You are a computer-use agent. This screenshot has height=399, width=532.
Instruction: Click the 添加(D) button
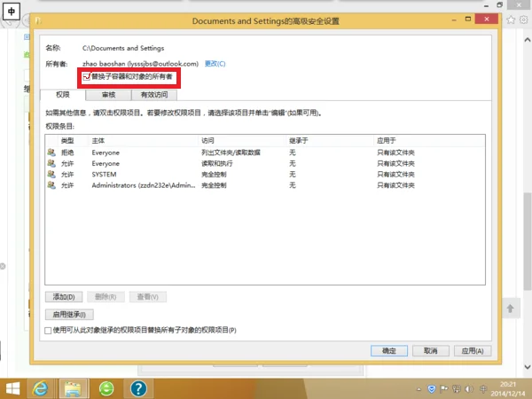coord(64,297)
